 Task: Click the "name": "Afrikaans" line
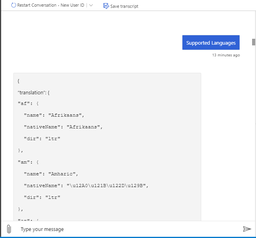[x=54, y=115]
